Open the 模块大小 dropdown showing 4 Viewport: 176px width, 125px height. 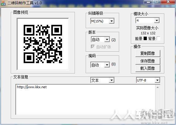click(147, 21)
